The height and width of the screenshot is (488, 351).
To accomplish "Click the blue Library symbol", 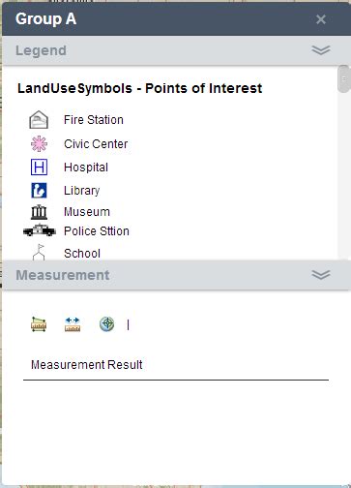I will [39, 191].
